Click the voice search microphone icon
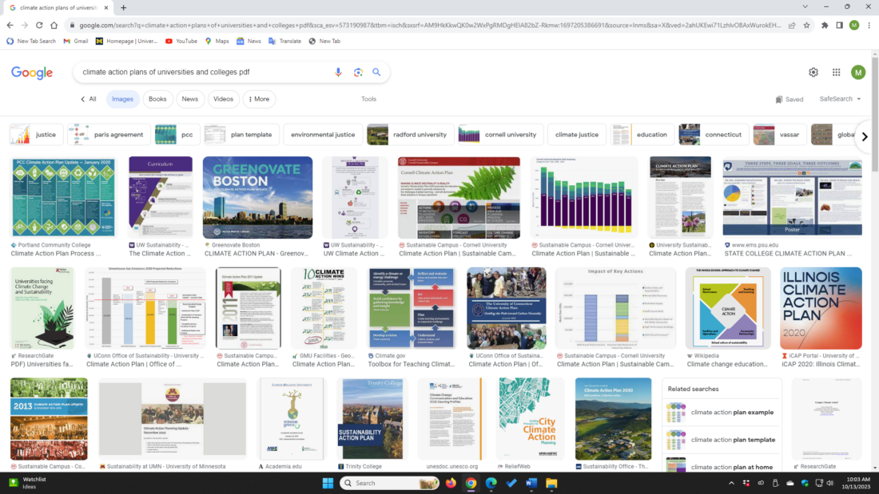This screenshot has height=494, width=879. [338, 73]
